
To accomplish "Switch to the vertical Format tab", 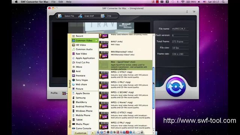I will (x=69, y=84).
